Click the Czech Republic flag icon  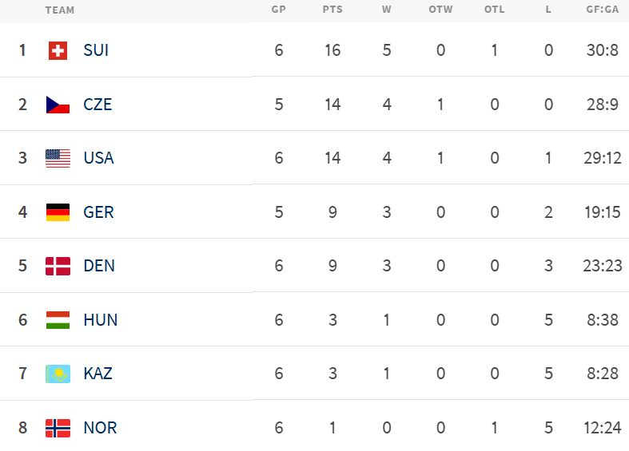(58, 105)
